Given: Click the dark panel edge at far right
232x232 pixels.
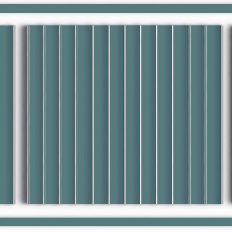Looking at the screenshot, I should [x=231, y=115].
